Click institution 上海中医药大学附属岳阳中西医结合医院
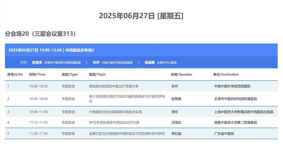 (x=244, y=112)
